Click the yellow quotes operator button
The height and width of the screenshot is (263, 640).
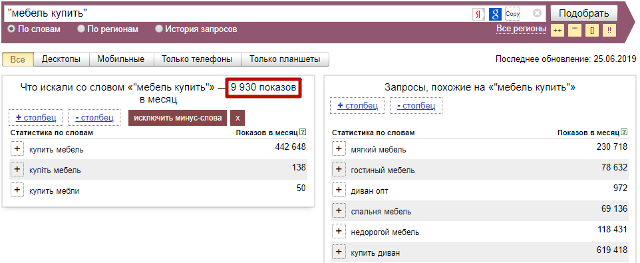click(x=575, y=31)
